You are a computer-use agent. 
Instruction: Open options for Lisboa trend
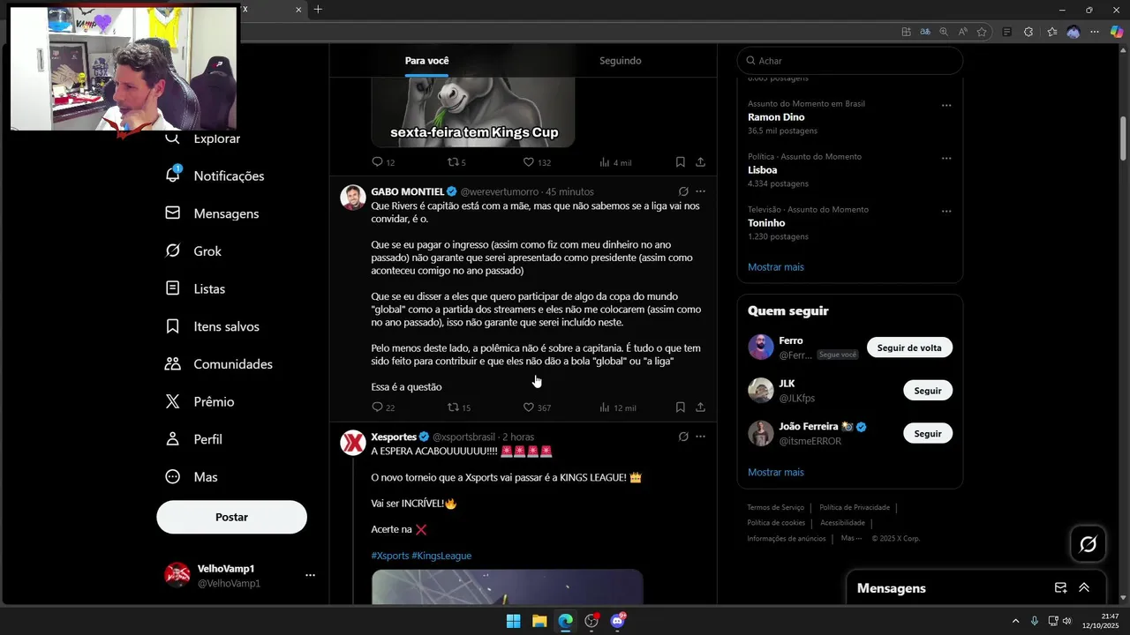point(946,158)
